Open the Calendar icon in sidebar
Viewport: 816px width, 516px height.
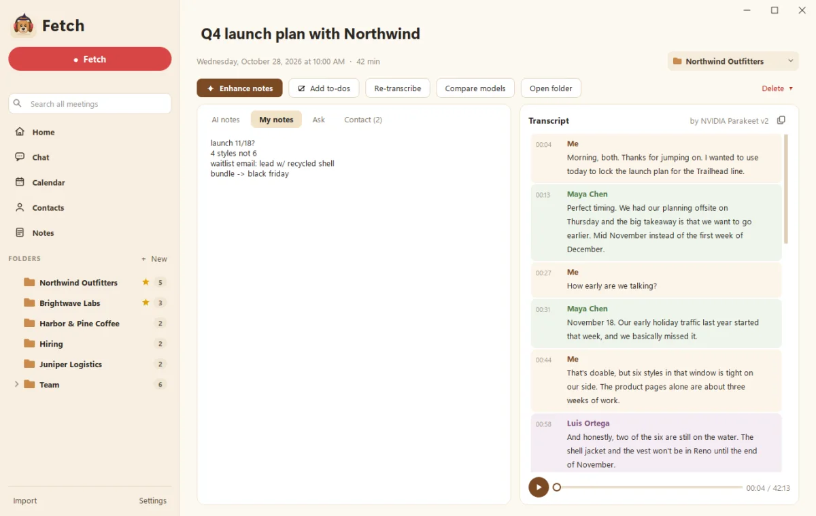click(20, 182)
